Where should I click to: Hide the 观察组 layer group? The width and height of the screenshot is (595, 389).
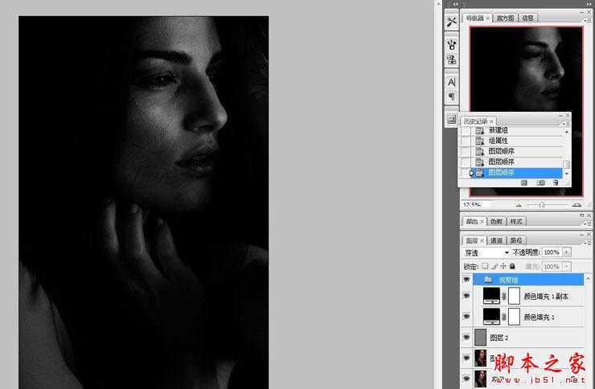pos(466,280)
